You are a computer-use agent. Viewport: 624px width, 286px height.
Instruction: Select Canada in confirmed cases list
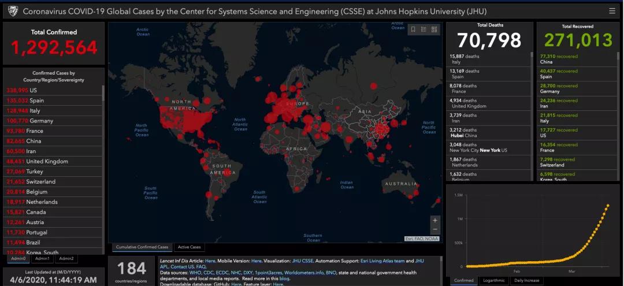[52, 212]
